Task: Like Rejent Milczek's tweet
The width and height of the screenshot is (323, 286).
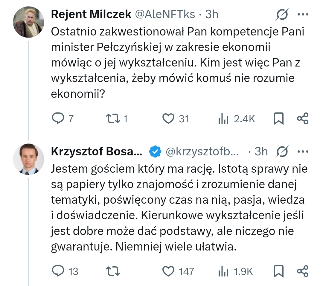Action: [168, 119]
